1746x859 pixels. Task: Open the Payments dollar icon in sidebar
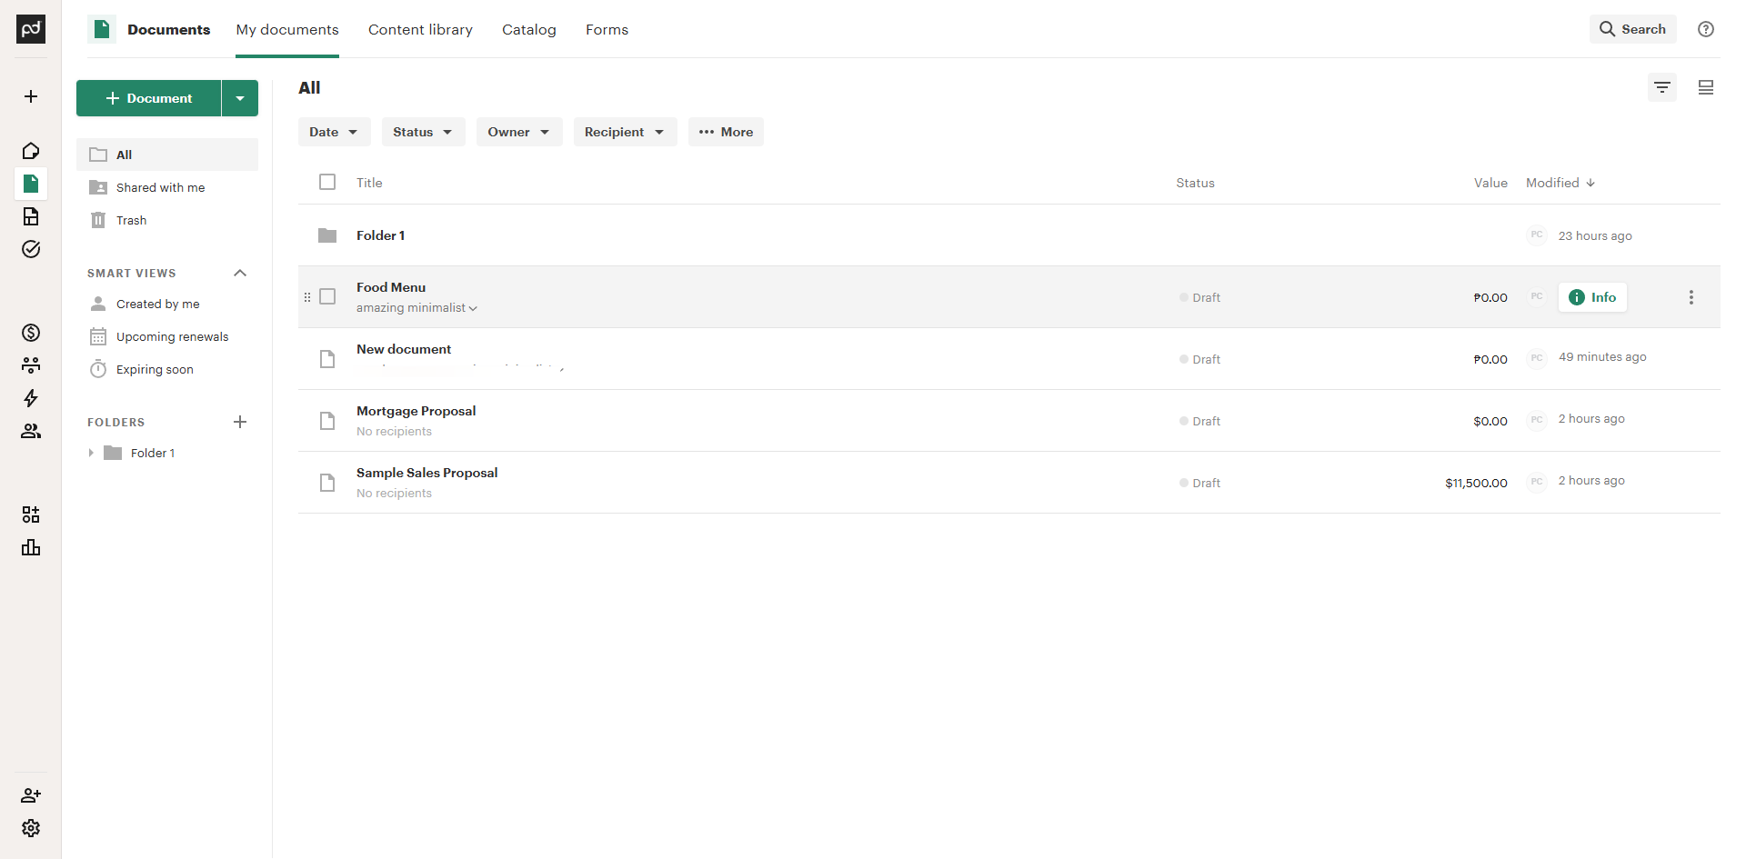click(31, 333)
